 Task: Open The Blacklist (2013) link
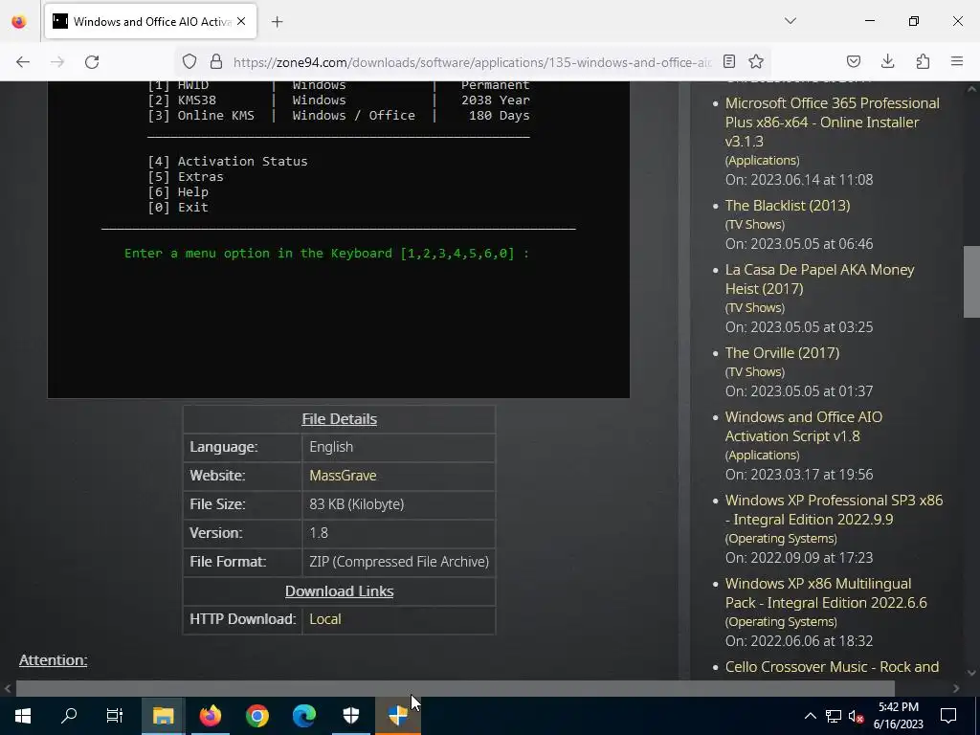(x=788, y=206)
